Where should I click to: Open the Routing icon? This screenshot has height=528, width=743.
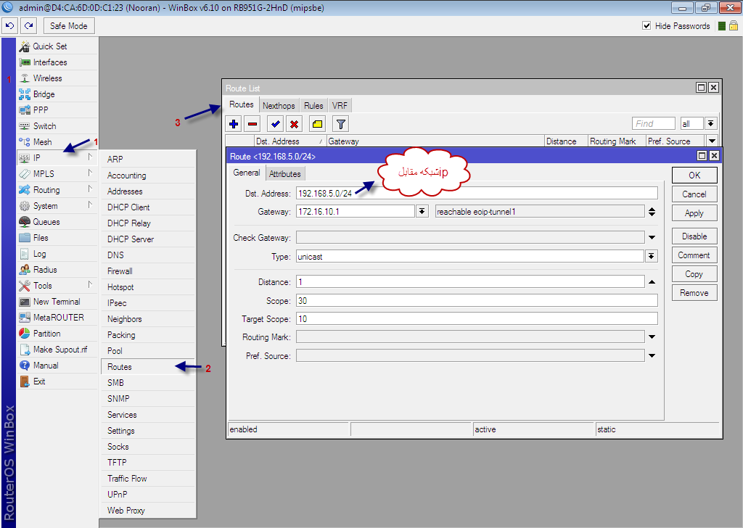(x=25, y=190)
